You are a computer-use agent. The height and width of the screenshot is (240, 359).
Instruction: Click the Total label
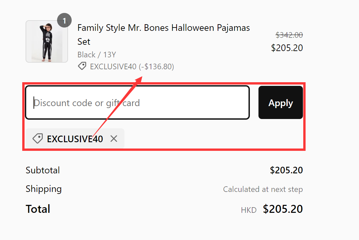tap(38, 209)
